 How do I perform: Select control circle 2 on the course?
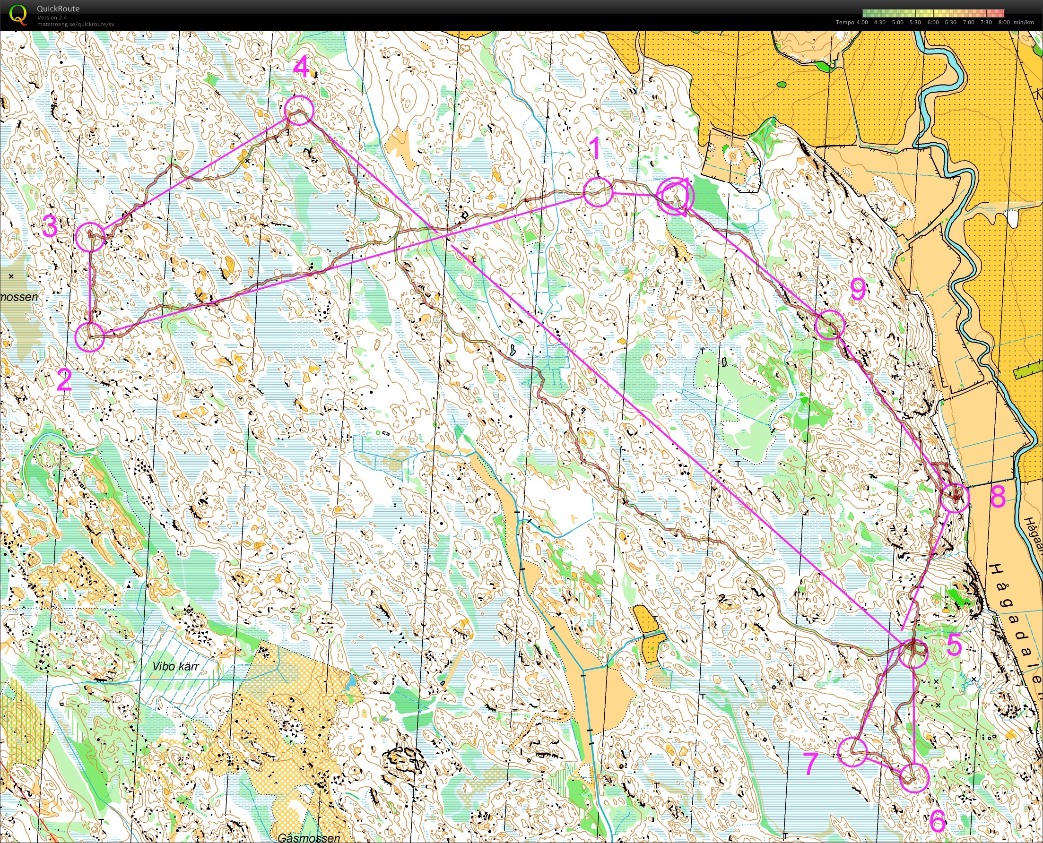pos(90,336)
